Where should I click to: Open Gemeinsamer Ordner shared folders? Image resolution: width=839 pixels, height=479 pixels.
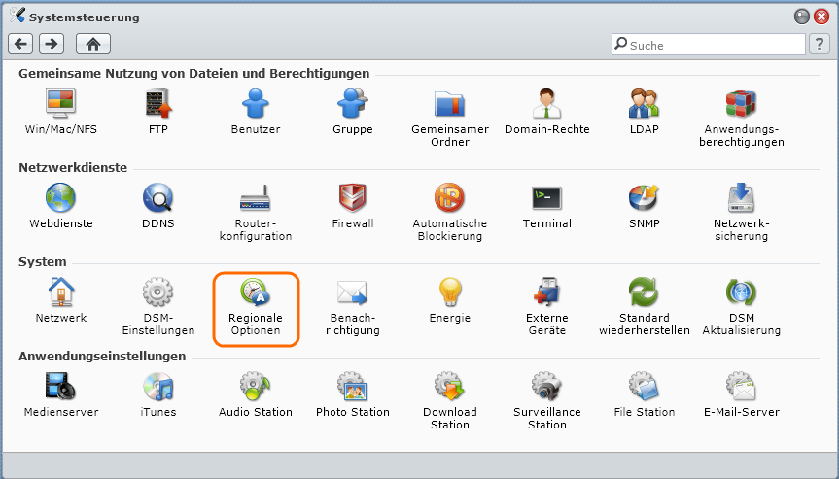pos(449,104)
